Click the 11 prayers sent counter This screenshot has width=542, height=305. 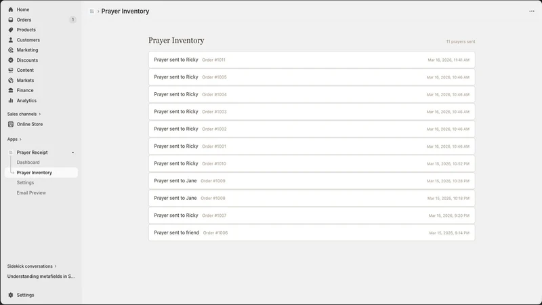pos(461,41)
